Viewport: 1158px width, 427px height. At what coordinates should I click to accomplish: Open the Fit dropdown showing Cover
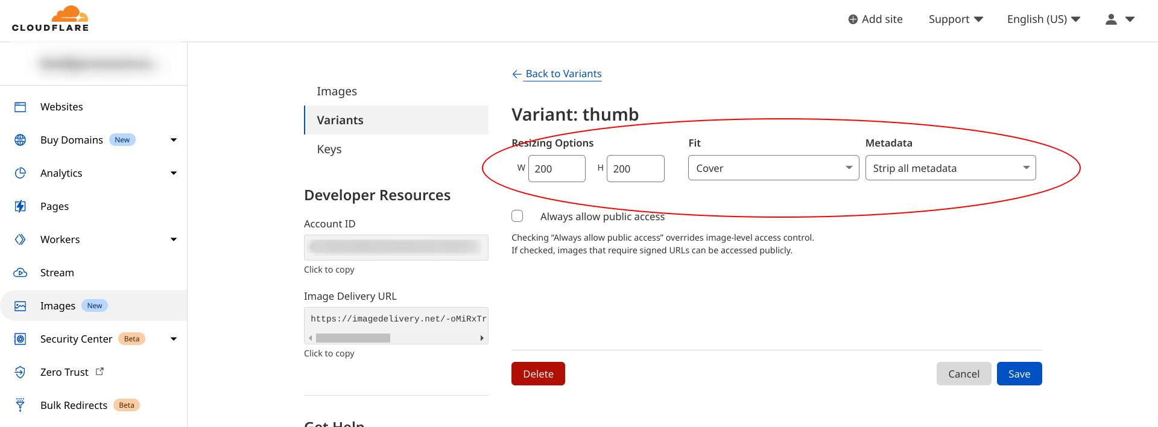pyautogui.click(x=773, y=168)
